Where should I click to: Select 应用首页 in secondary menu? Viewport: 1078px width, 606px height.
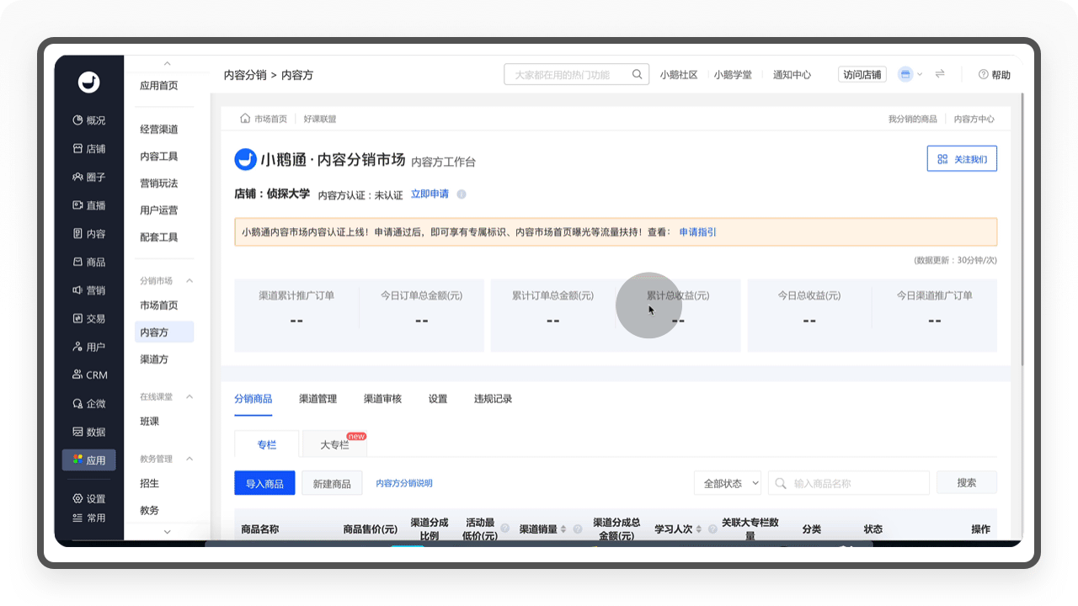tap(159, 86)
